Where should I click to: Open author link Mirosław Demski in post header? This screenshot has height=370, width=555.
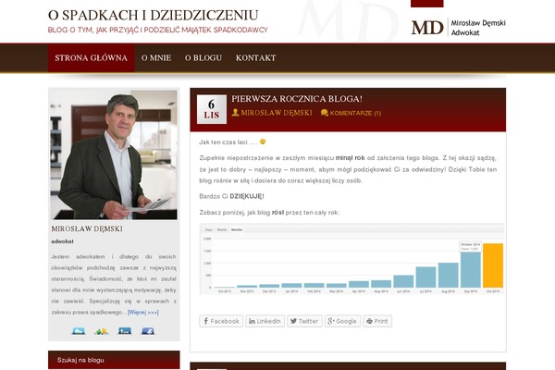(x=277, y=113)
